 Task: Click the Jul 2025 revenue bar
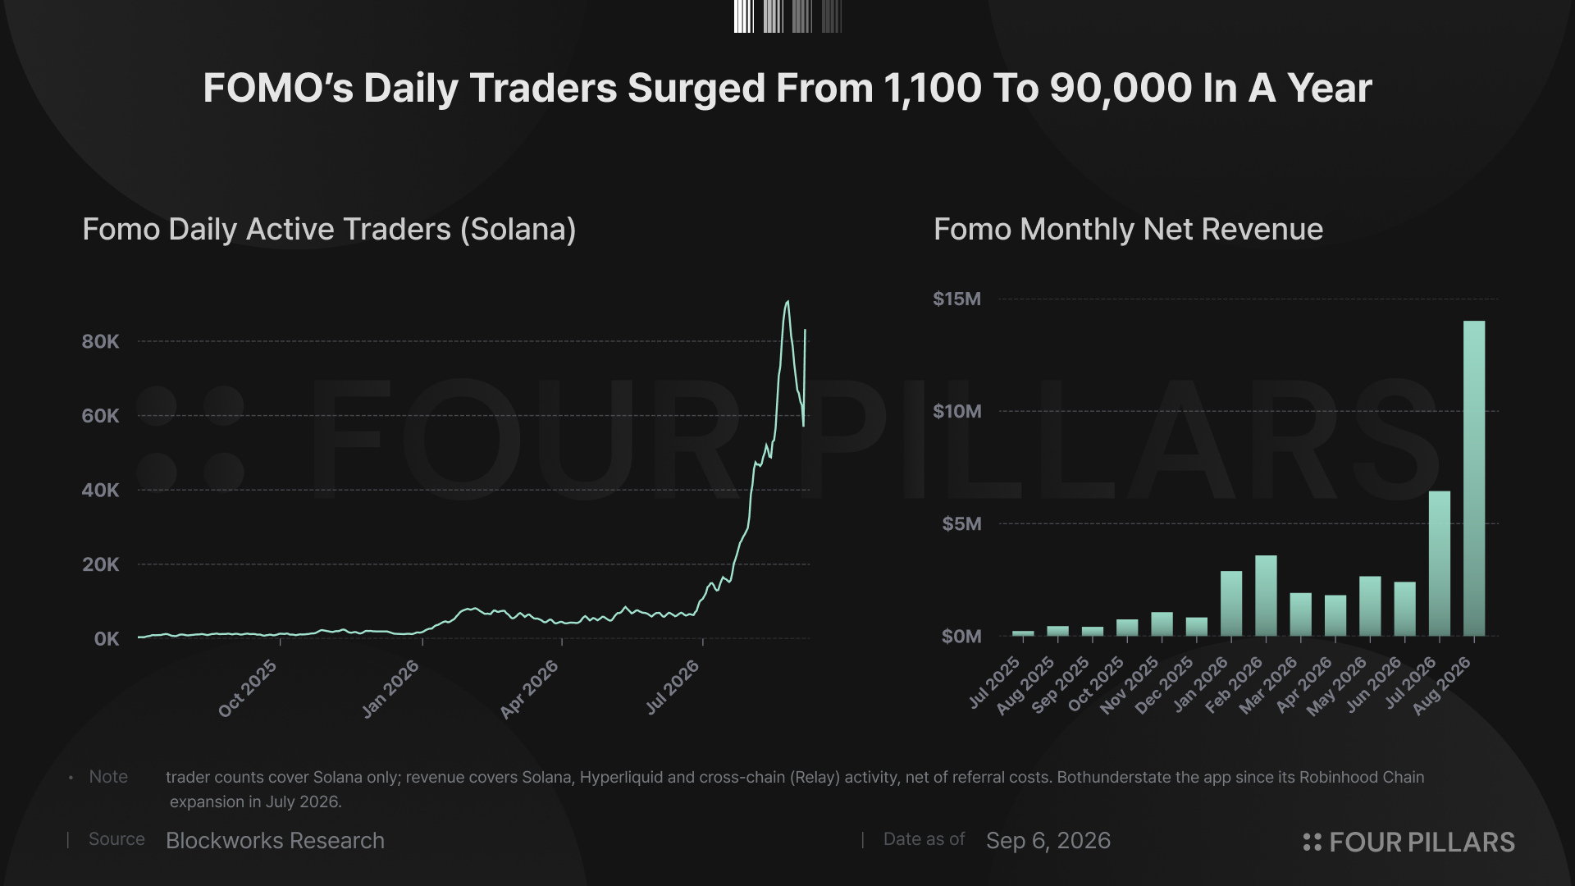(x=1023, y=633)
